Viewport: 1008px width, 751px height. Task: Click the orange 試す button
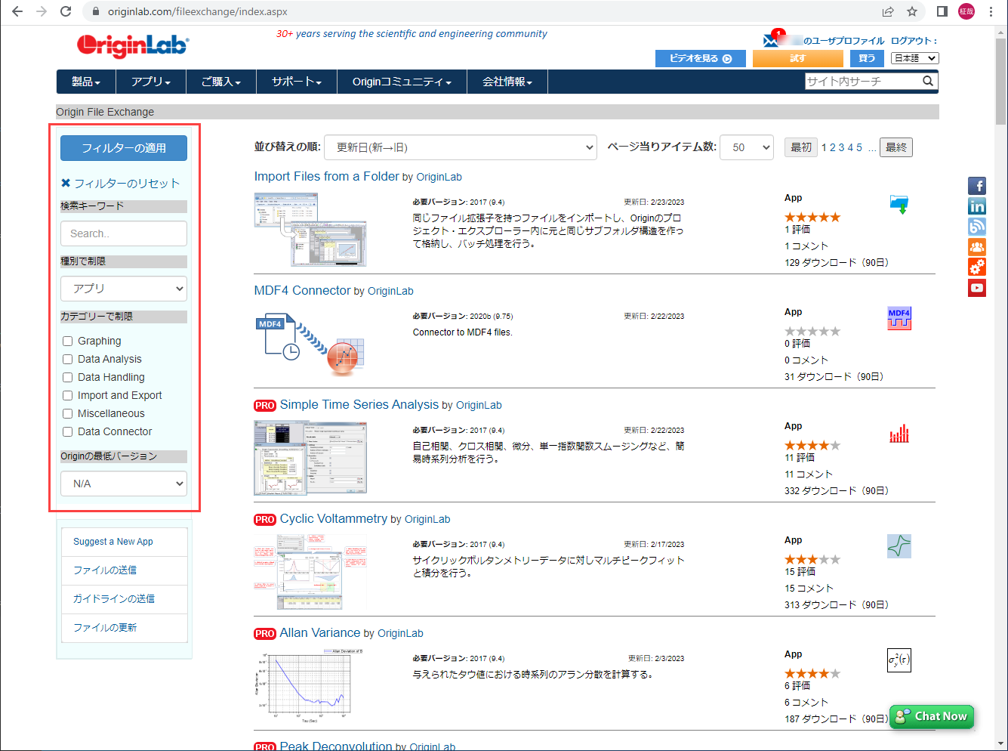(x=798, y=58)
